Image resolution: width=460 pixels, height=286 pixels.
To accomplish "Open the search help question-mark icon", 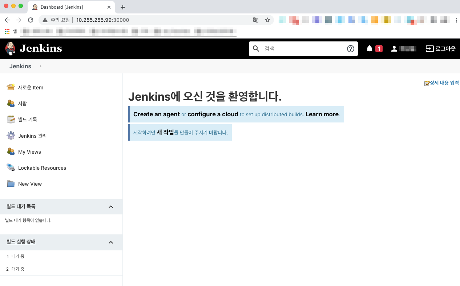I will 351,49.
